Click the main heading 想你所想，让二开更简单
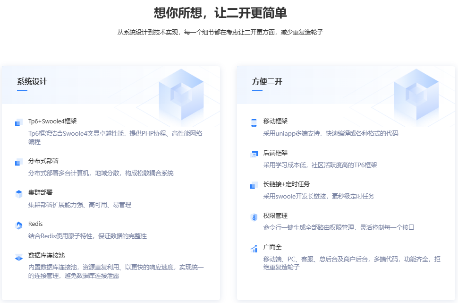 (x=221, y=13)
